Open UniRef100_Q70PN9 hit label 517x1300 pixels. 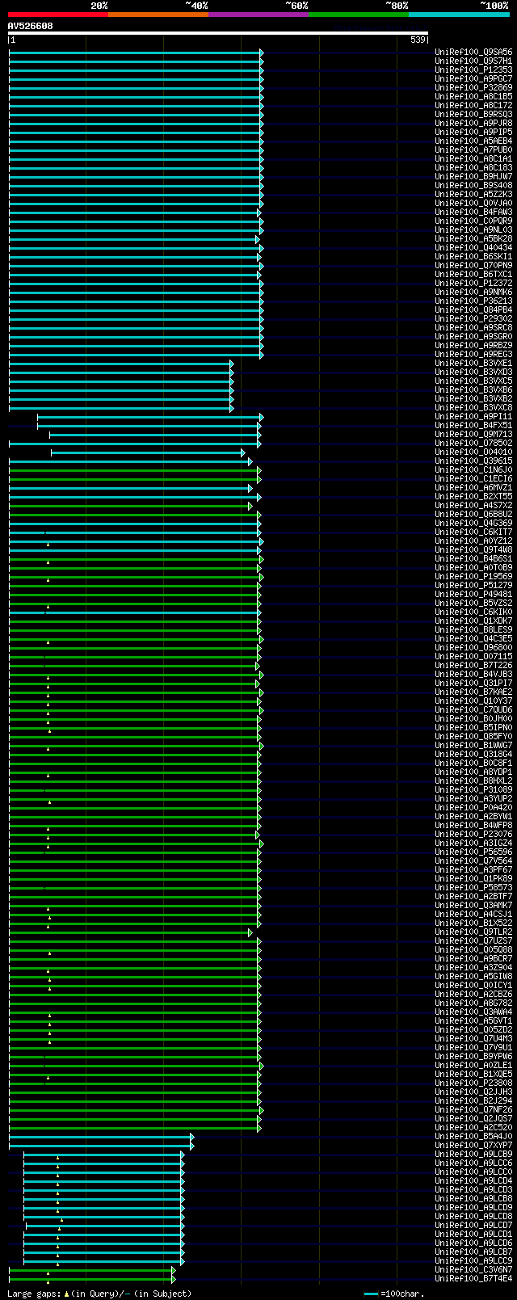click(x=473, y=266)
